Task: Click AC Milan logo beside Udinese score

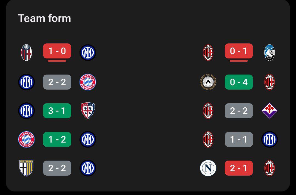Action: [x=269, y=82]
